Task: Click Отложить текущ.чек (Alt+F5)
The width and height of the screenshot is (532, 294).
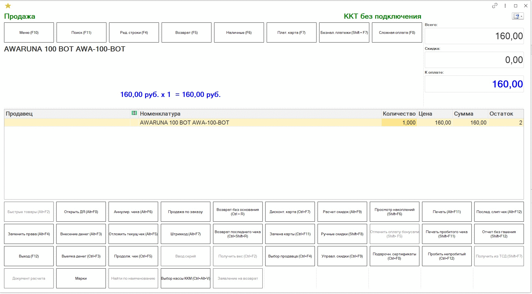Action: point(133,234)
